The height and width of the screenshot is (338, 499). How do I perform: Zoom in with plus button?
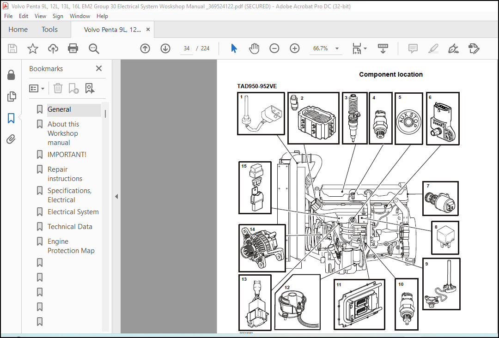click(295, 48)
